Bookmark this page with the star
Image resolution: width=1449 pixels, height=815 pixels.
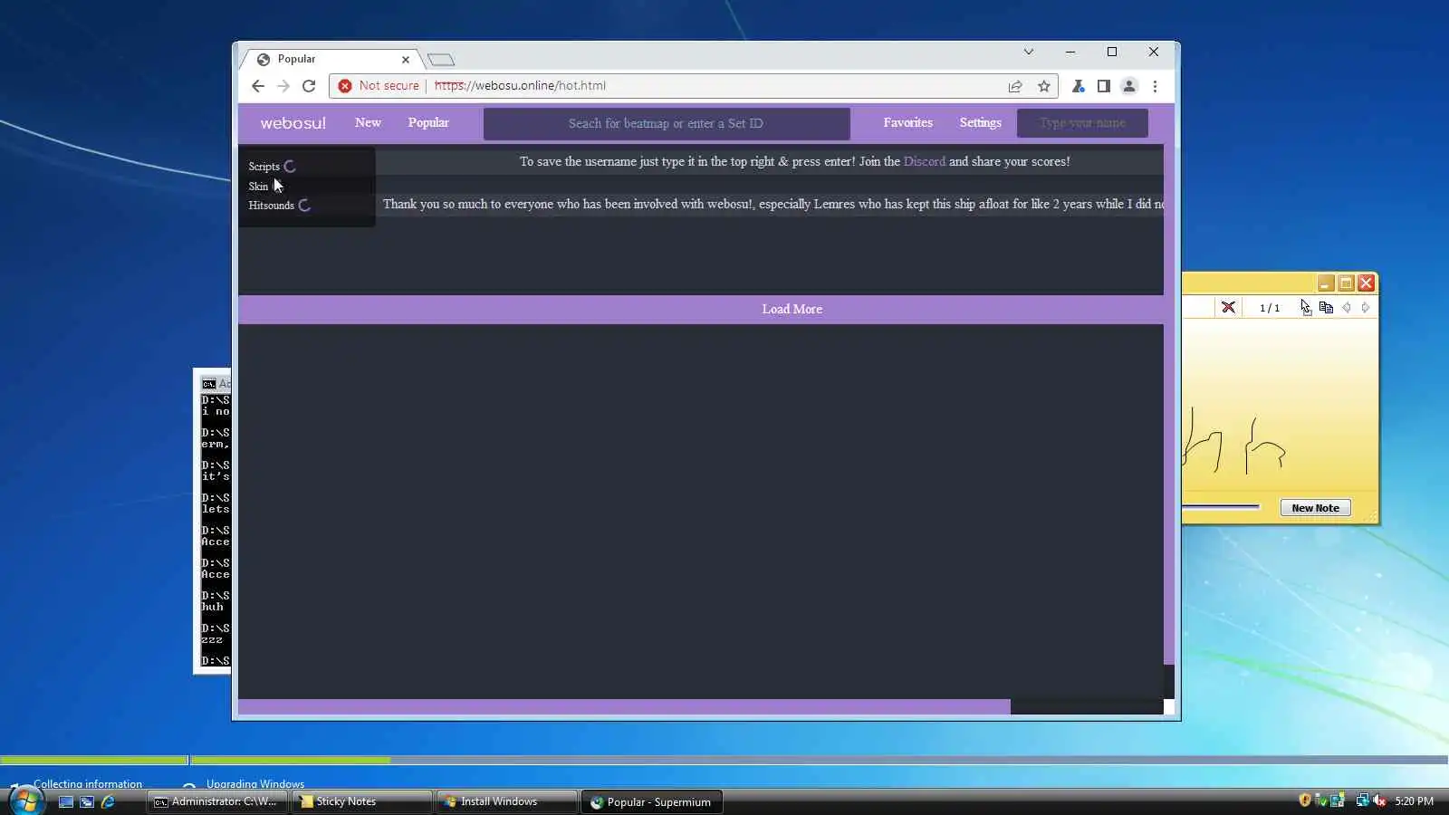(x=1044, y=86)
